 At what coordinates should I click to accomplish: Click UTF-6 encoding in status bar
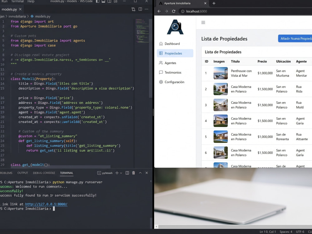(300, 232)
